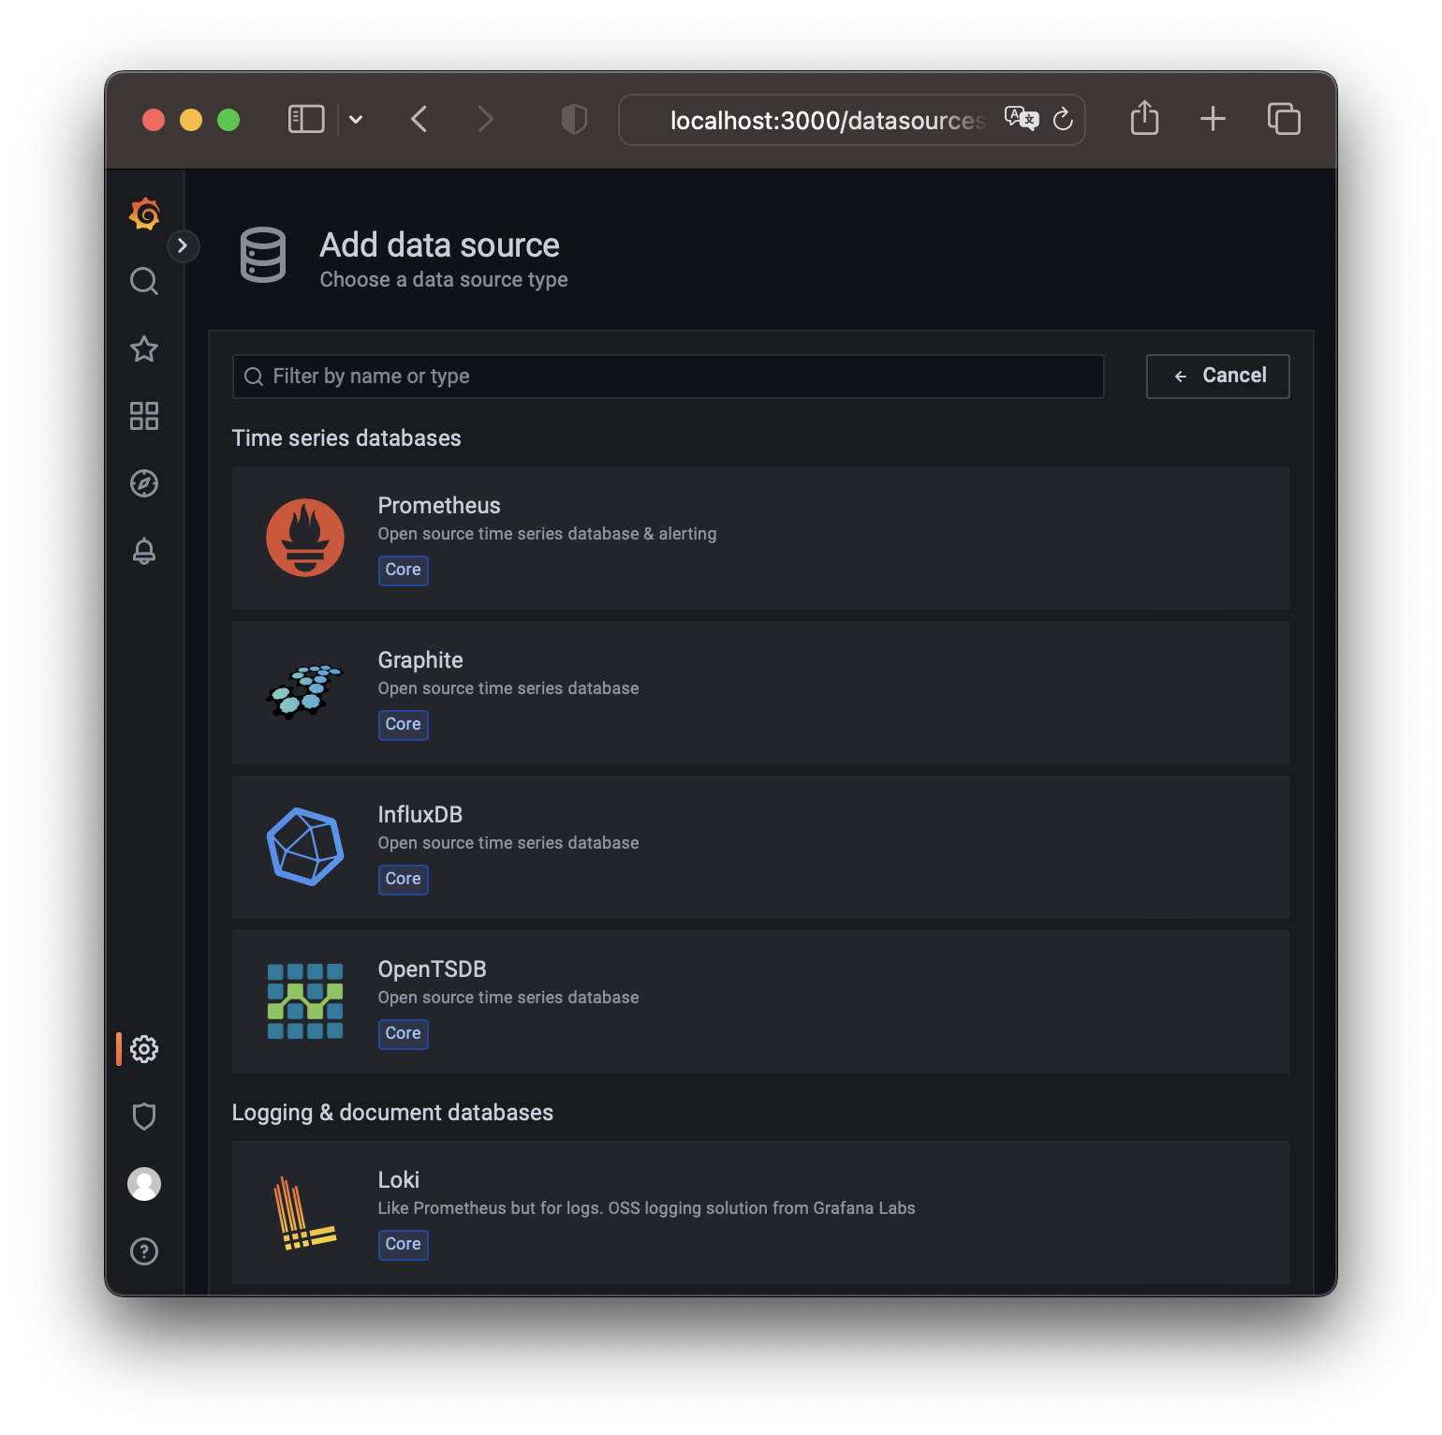Open the Explore compass icon
This screenshot has height=1435, width=1442.
point(144,483)
